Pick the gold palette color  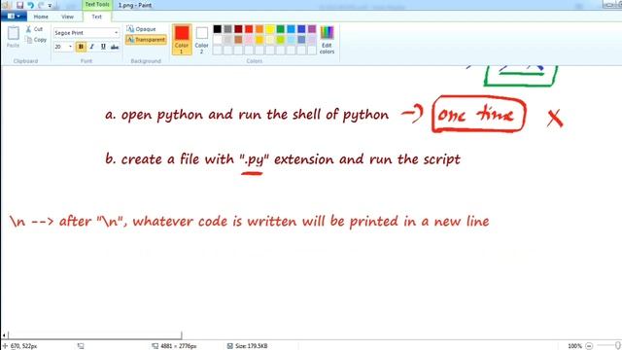point(259,39)
